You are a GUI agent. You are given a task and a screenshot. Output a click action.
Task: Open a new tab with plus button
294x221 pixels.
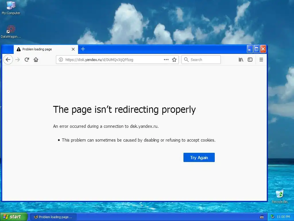(83, 49)
